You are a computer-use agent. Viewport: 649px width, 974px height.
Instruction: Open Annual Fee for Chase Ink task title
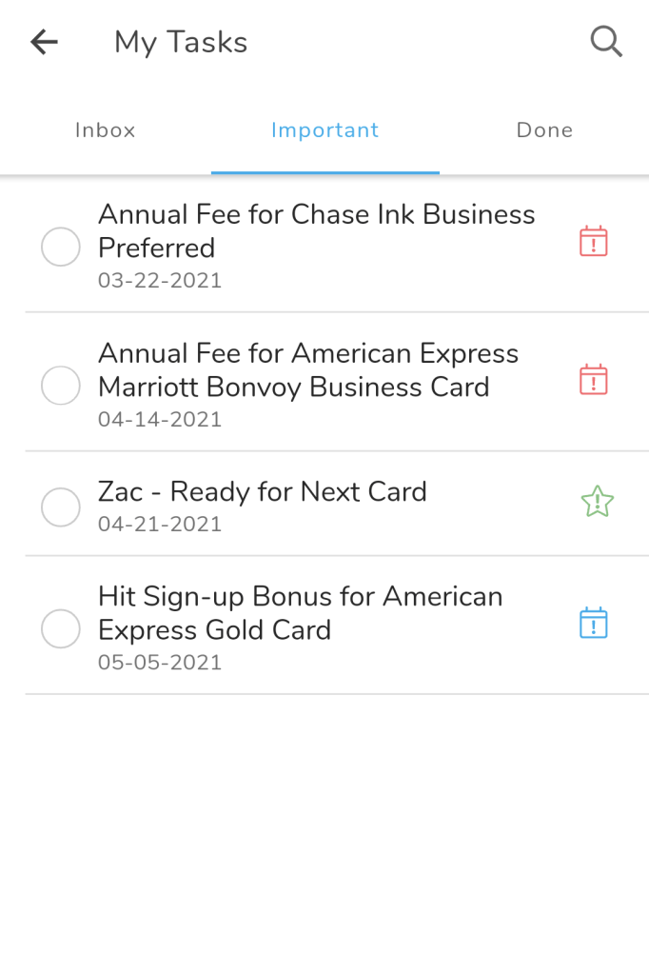point(316,231)
